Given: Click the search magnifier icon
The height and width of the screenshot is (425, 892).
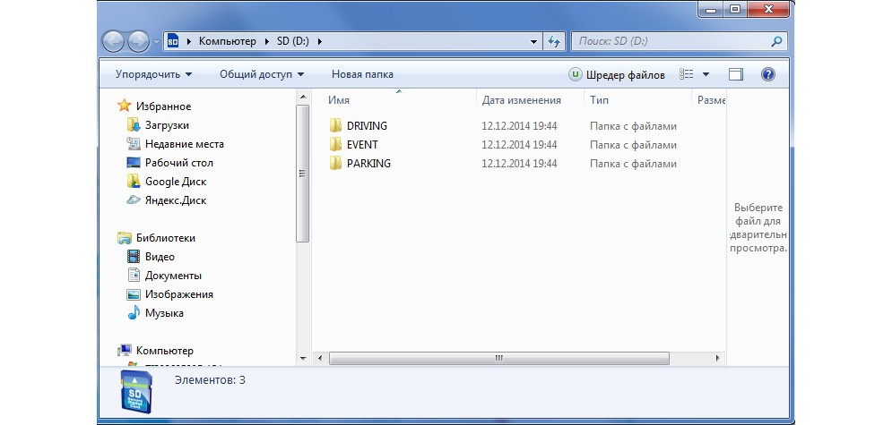Looking at the screenshot, I should [x=776, y=41].
